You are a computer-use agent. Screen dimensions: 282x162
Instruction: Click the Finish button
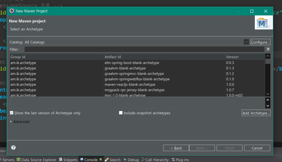point(229,148)
